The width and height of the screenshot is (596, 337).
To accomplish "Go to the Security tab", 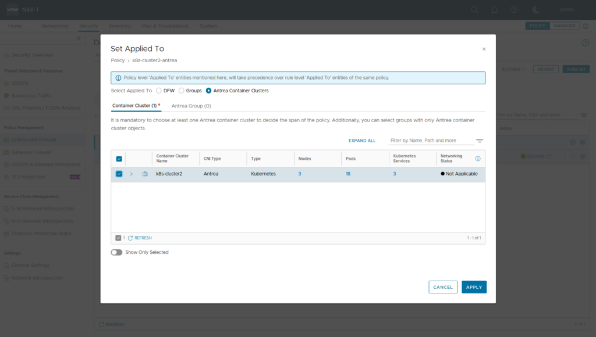I will coord(88,26).
